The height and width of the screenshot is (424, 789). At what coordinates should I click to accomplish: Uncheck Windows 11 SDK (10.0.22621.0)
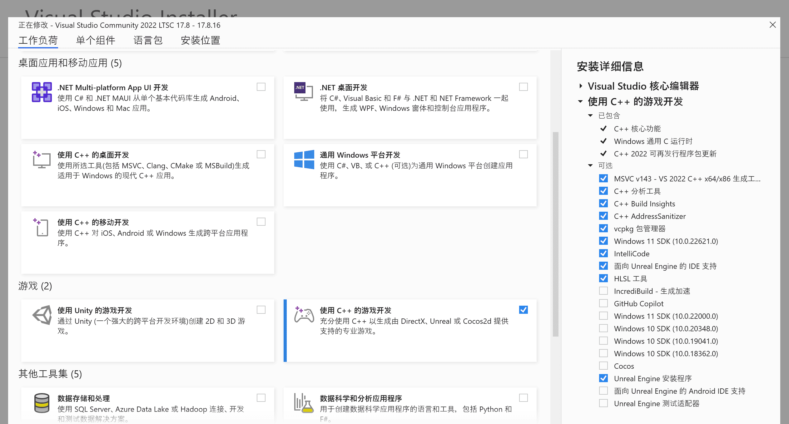point(603,241)
